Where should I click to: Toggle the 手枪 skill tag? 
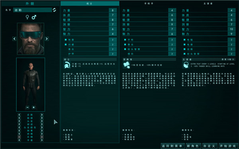point(125,40)
